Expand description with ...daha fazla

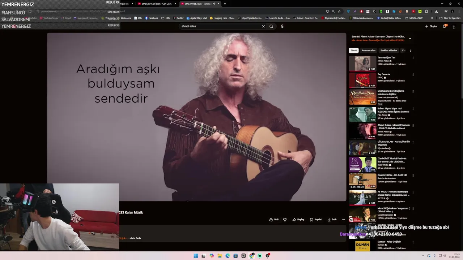coord(135,238)
